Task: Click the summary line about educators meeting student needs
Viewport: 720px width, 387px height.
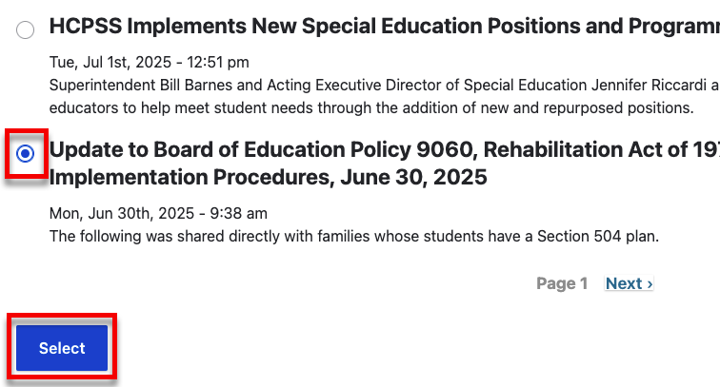Action: click(x=371, y=107)
